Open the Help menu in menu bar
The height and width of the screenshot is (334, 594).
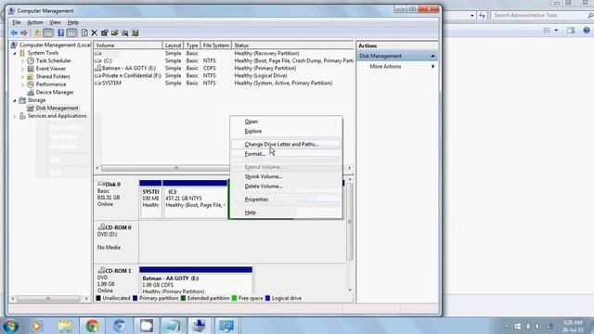(73, 22)
